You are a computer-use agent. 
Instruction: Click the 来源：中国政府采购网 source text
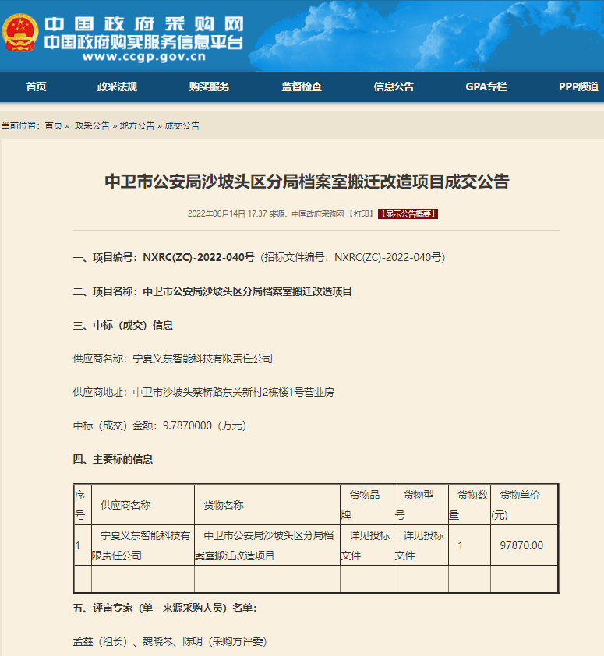click(306, 213)
